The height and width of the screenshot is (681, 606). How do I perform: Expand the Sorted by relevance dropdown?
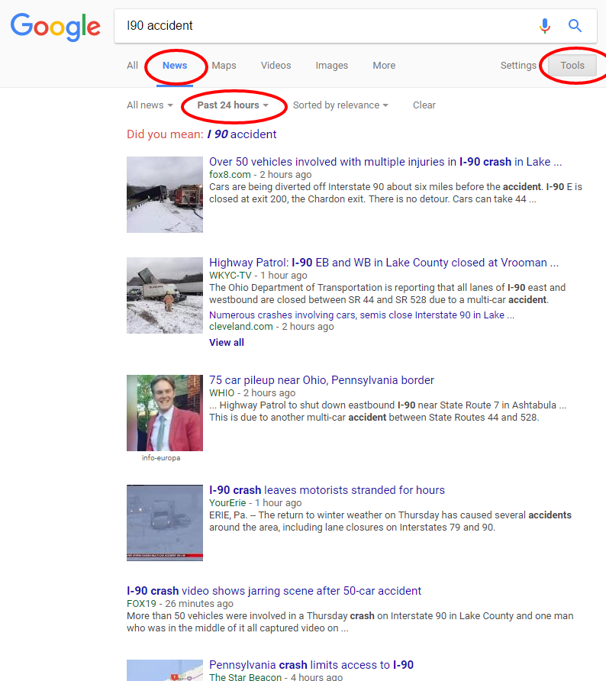pos(340,105)
